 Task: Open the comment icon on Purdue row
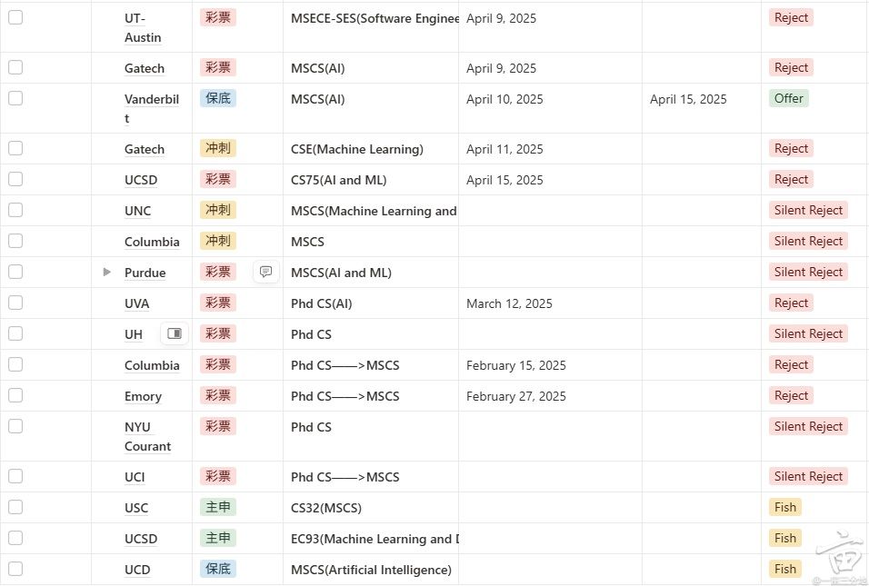[266, 272]
